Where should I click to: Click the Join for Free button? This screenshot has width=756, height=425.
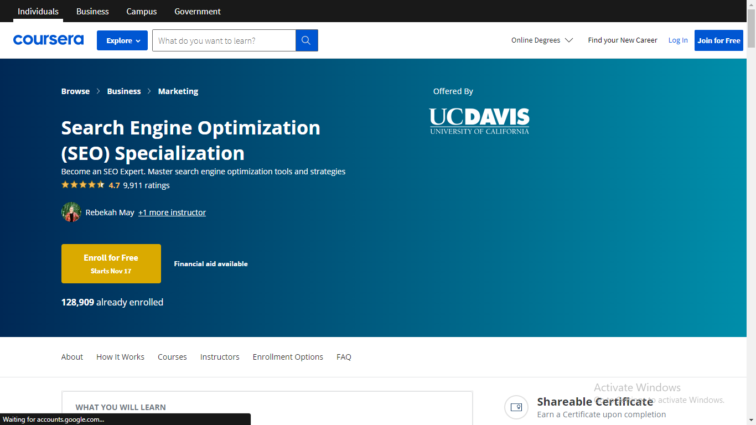pos(719,40)
